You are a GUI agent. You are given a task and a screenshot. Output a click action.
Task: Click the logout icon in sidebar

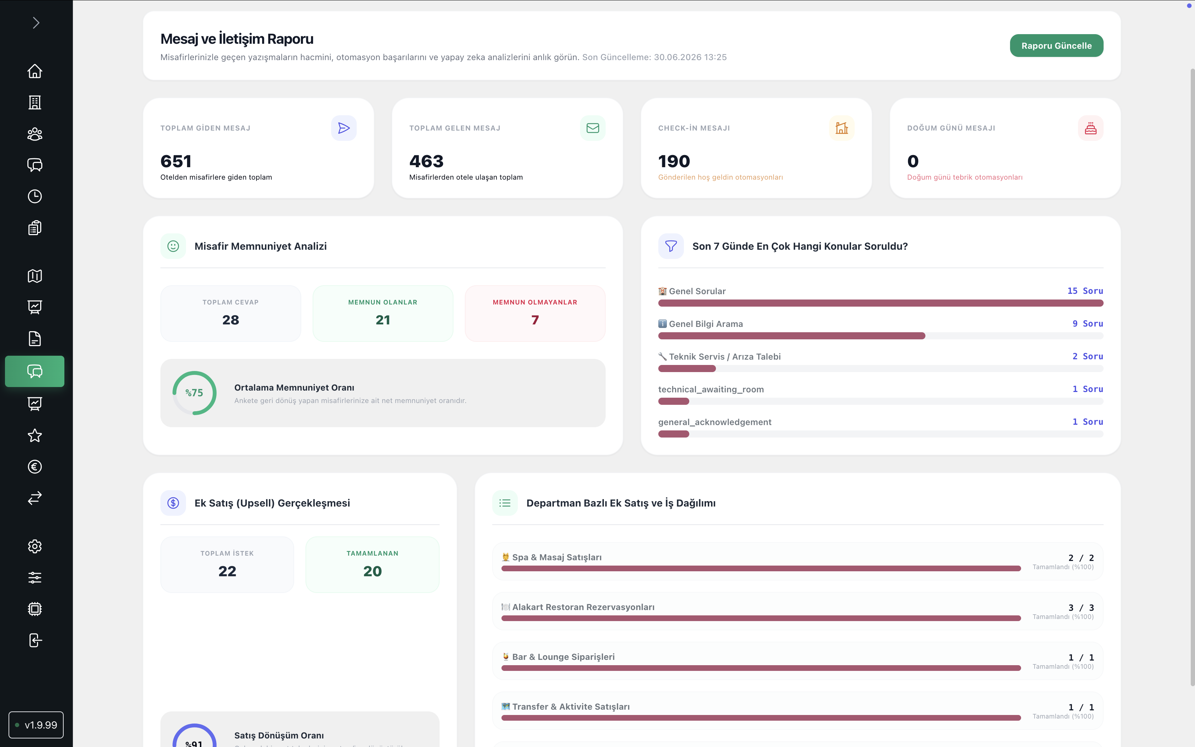34,640
